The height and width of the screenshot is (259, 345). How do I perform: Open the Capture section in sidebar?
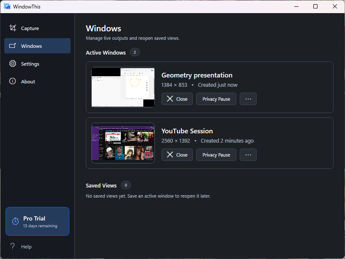pyautogui.click(x=37, y=28)
